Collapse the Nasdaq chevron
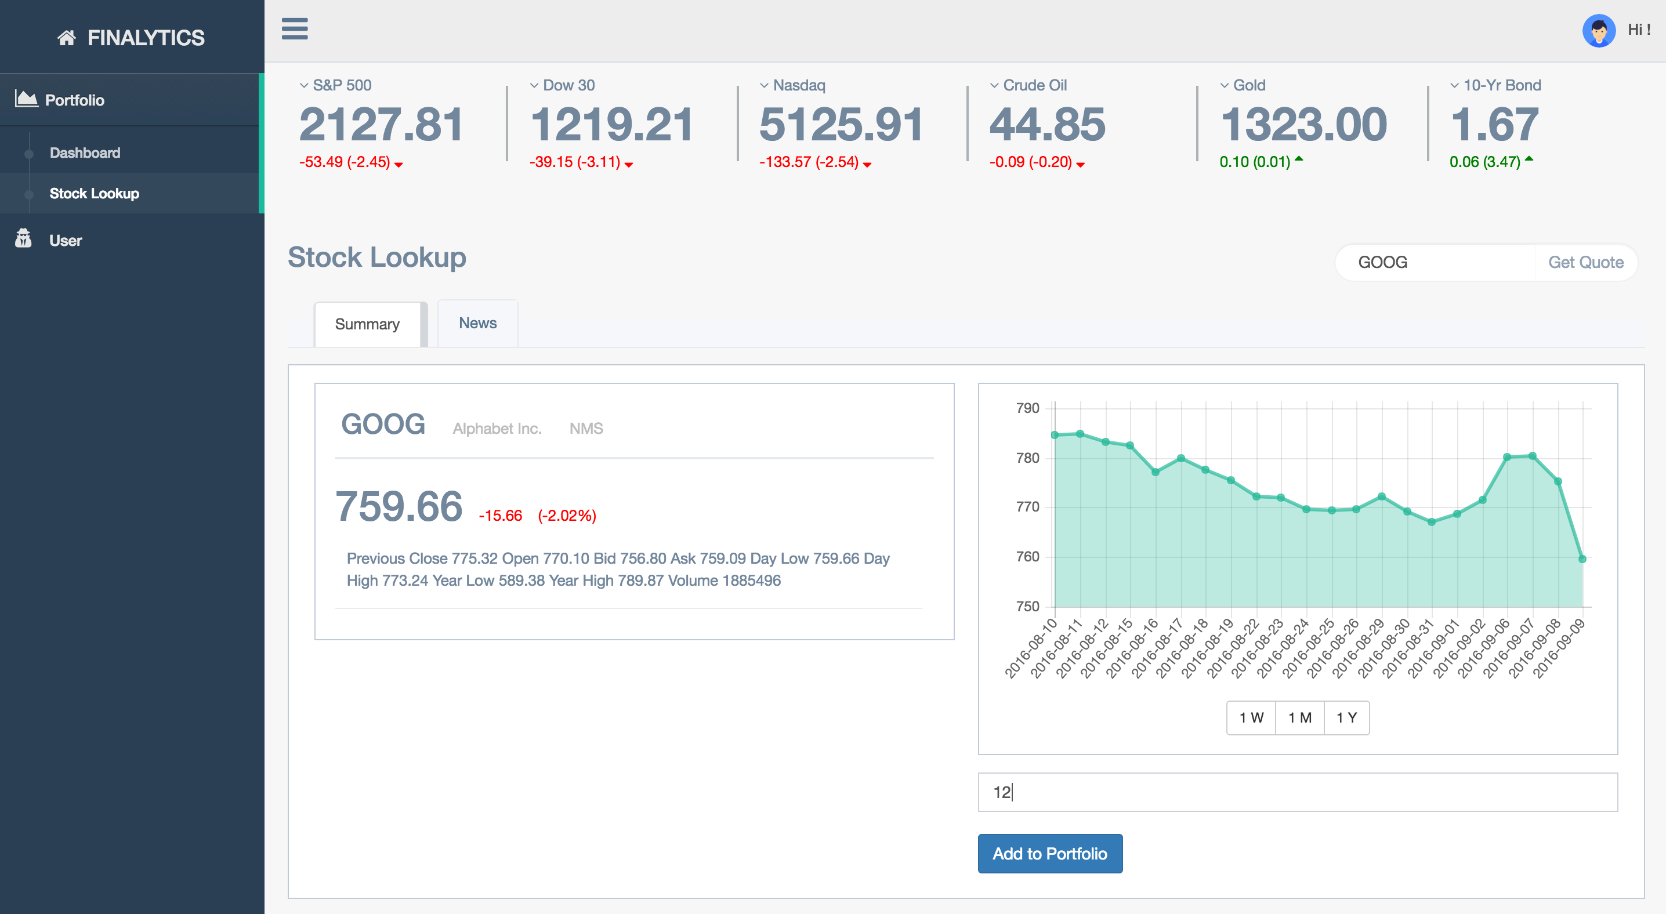Image resolution: width=1666 pixels, height=914 pixels. click(x=764, y=85)
